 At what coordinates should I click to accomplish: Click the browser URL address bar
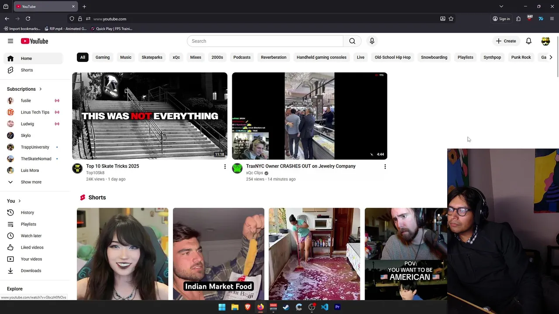(262, 19)
